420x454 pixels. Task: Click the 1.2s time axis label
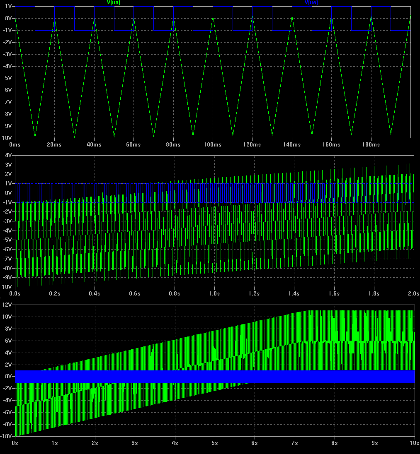pyautogui.click(x=254, y=293)
